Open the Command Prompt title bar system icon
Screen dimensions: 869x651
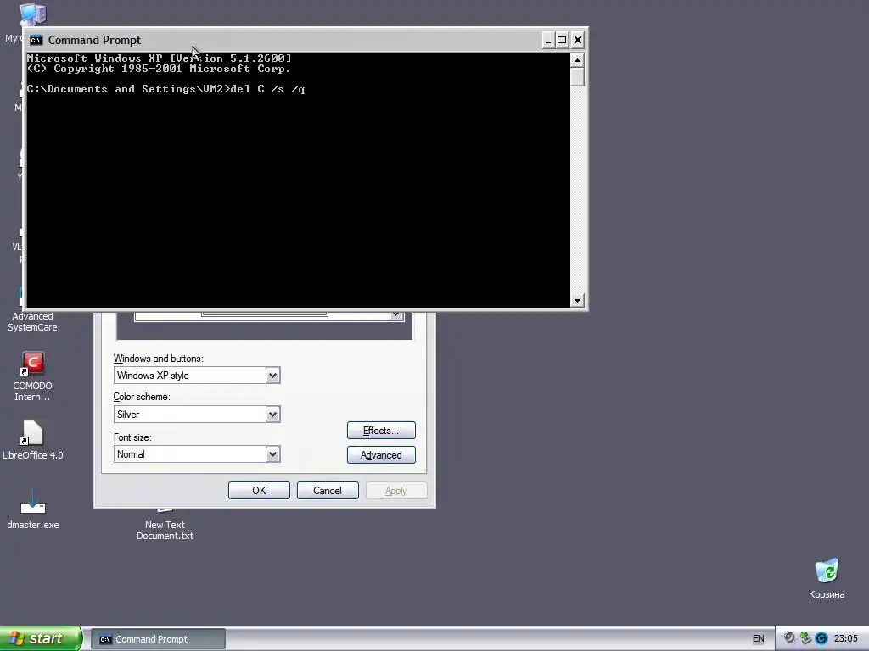pos(36,40)
